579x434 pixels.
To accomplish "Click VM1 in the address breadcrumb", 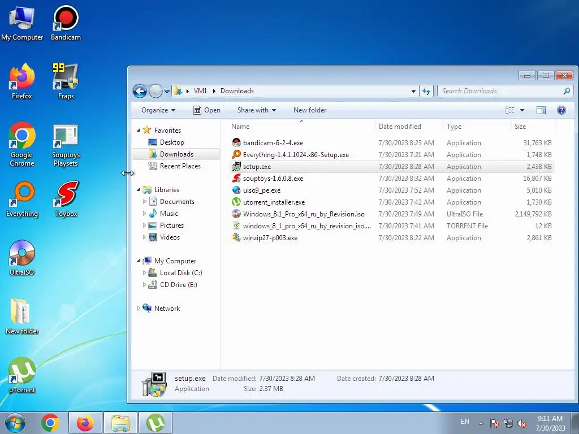I will (x=201, y=91).
